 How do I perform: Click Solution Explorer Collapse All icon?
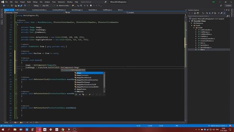212,13
